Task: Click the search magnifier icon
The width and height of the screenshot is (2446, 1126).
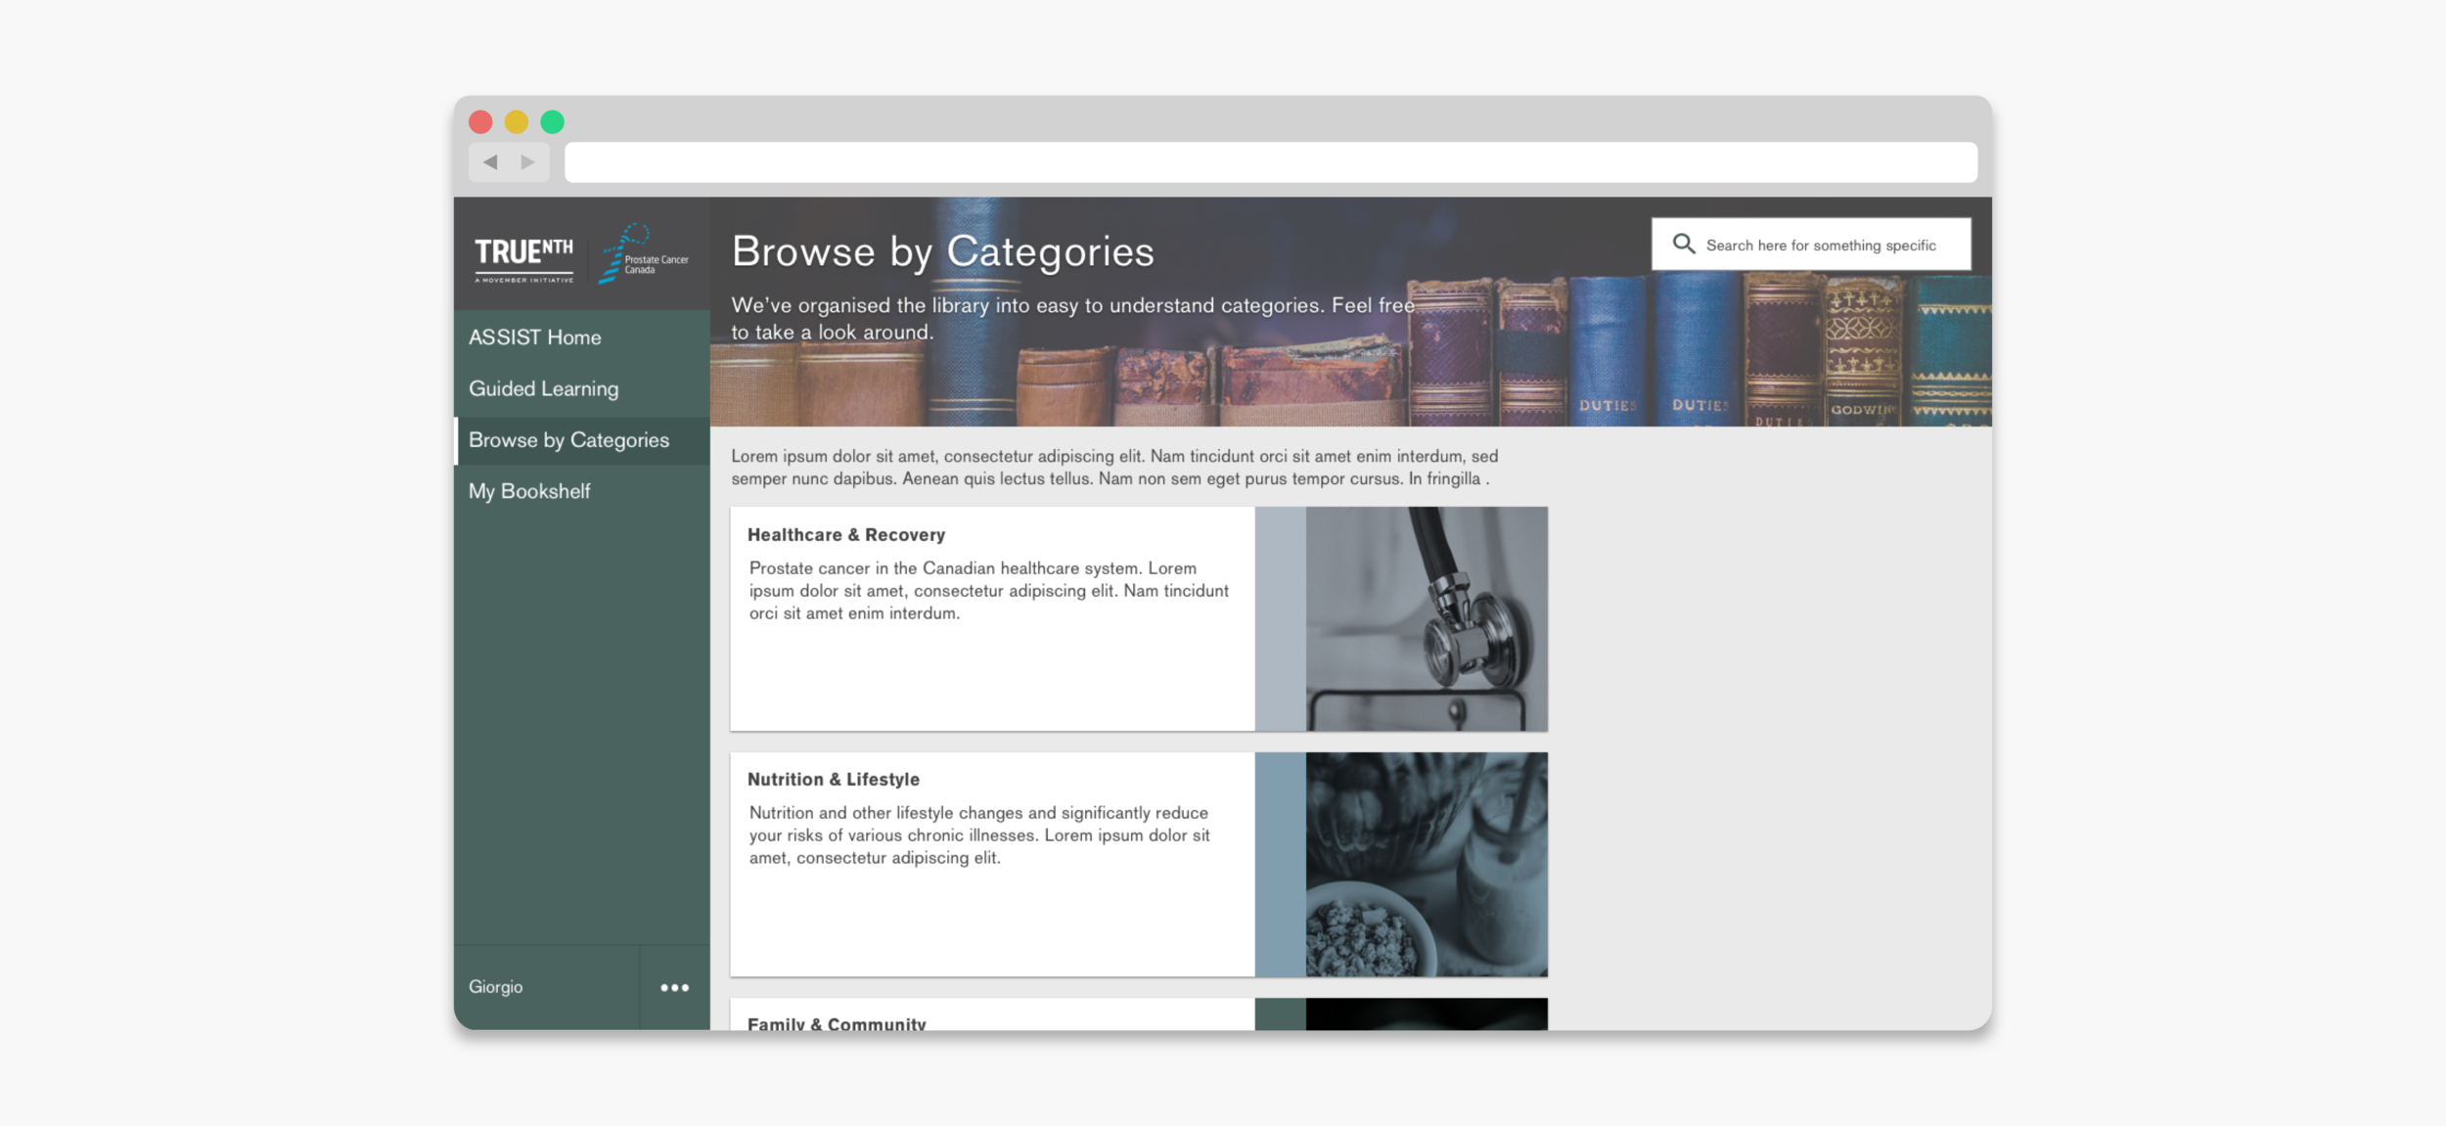Action: [x=1683, y=244]
